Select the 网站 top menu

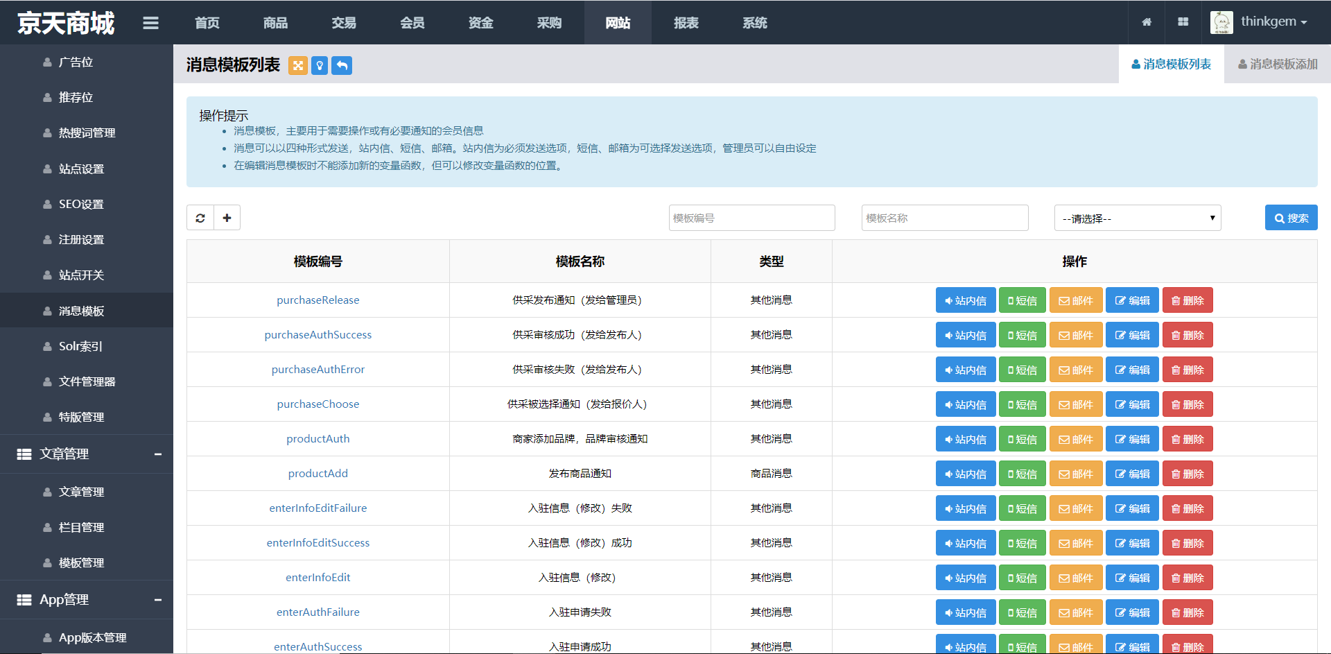pos(618,23)
